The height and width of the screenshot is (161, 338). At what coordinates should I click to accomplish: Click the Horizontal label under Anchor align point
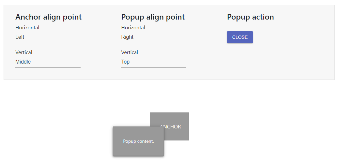coord(27,28)
